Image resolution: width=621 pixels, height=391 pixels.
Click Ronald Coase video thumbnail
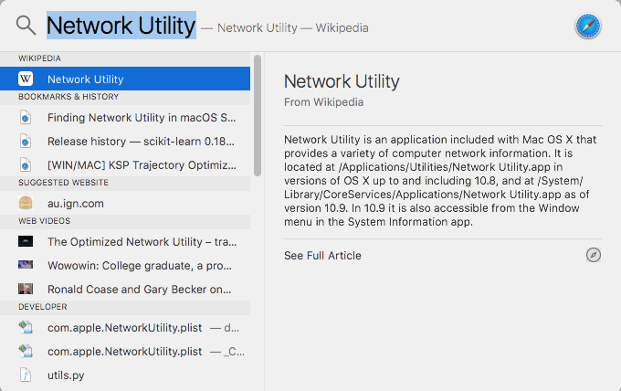pos(26,289)
